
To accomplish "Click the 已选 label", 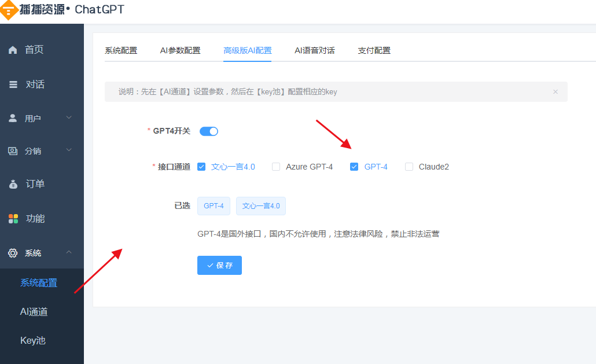I will coord(182,205).
